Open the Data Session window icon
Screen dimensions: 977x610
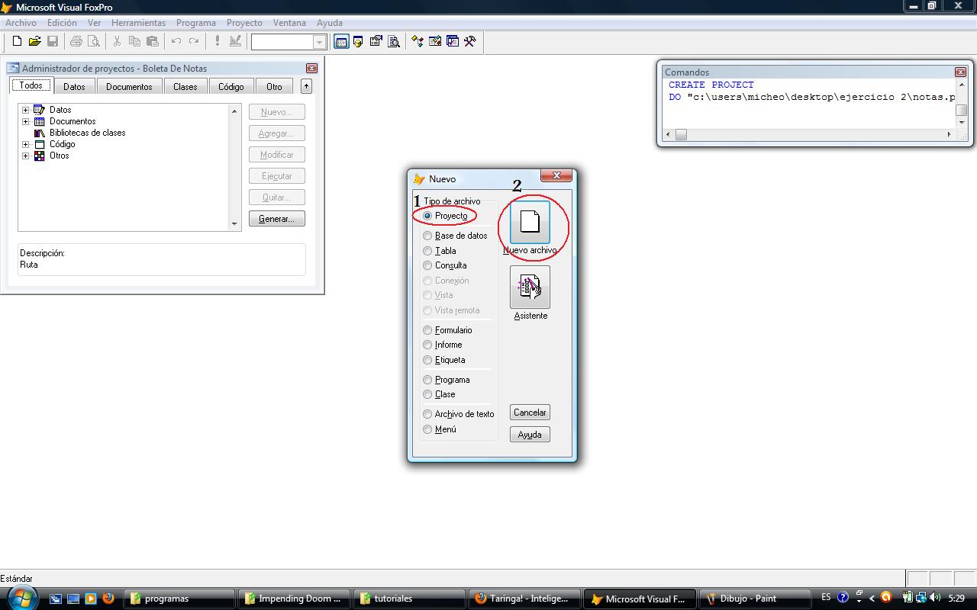(x=358, y=41)
